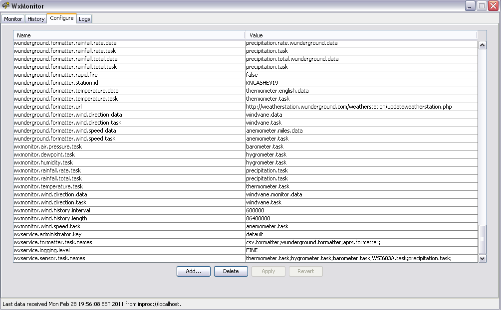
Task: Edit the KNCASHEV19 station value
Action: [262, 83]
